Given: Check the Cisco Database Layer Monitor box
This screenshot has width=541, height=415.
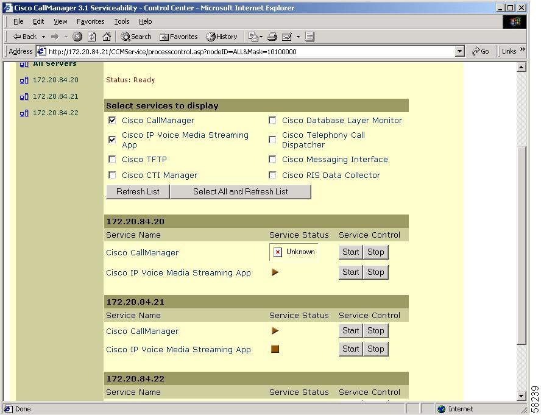Looking at the screenshot, I should [x=272, y=120].
